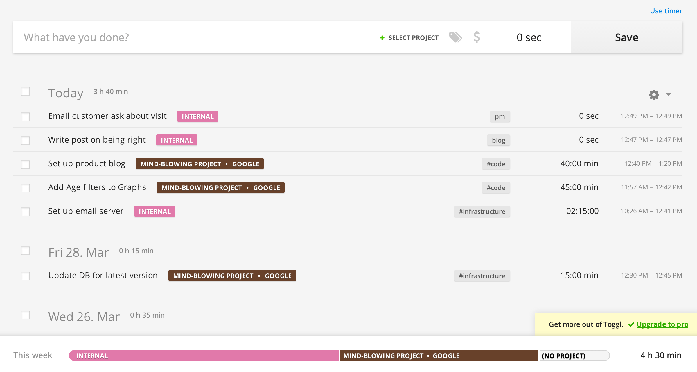Tick the Set up email server checkbox

pos(25,212)
